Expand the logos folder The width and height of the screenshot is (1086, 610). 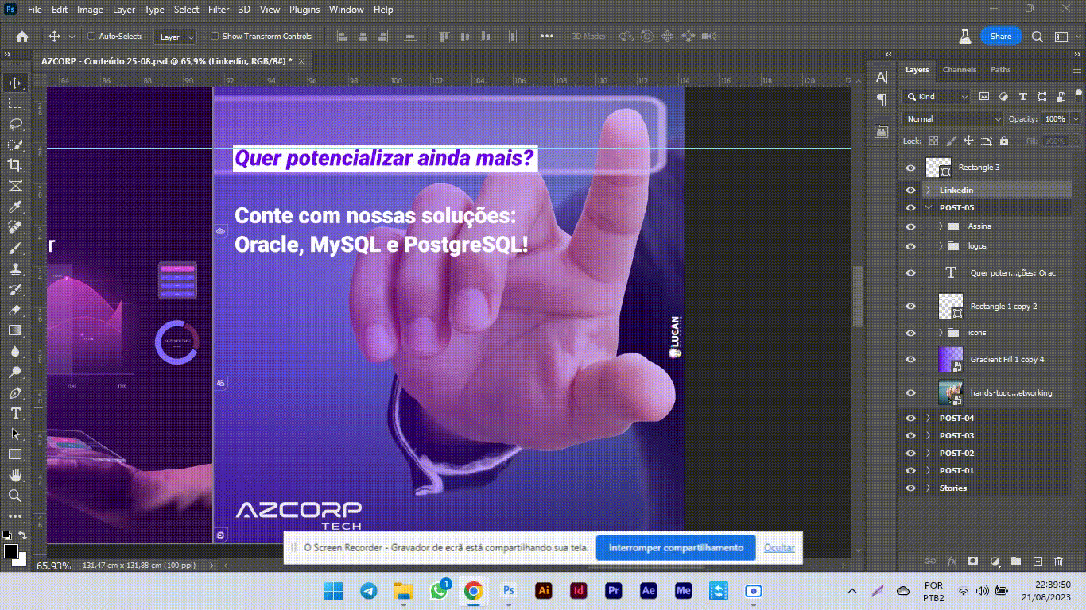click(x=941, y=246)
